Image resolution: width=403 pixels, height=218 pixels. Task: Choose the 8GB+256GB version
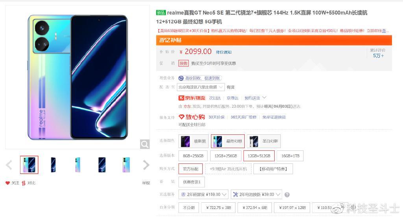tap(193, 156)
